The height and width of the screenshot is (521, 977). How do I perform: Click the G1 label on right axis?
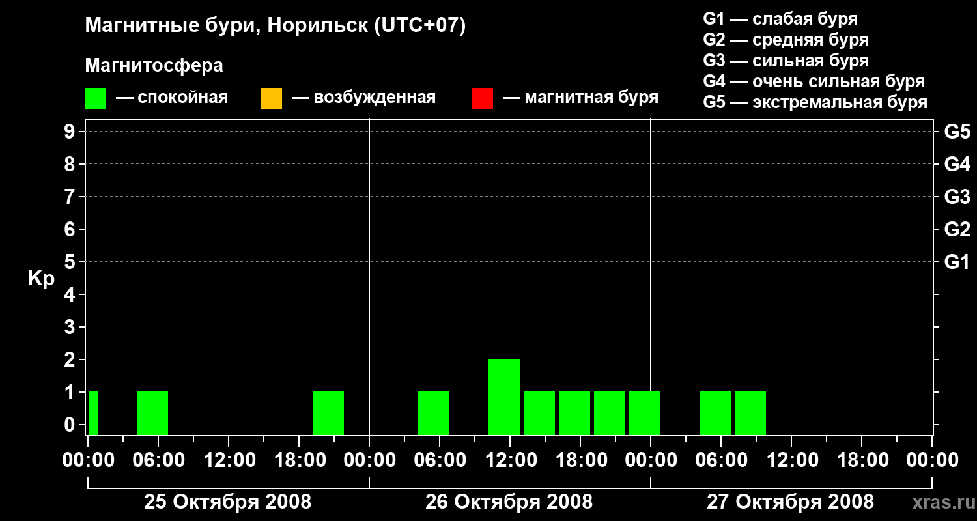point(957,262)
